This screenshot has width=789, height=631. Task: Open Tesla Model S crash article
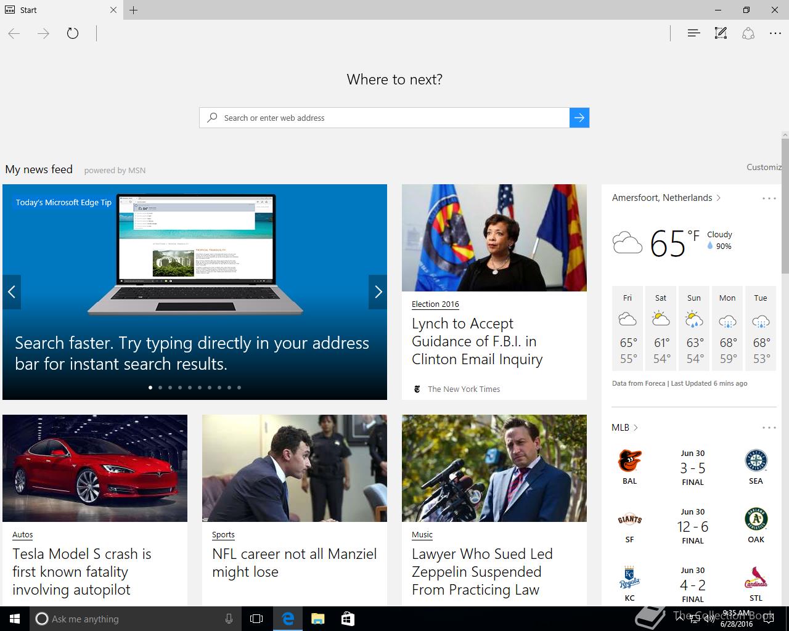[82, 572]
